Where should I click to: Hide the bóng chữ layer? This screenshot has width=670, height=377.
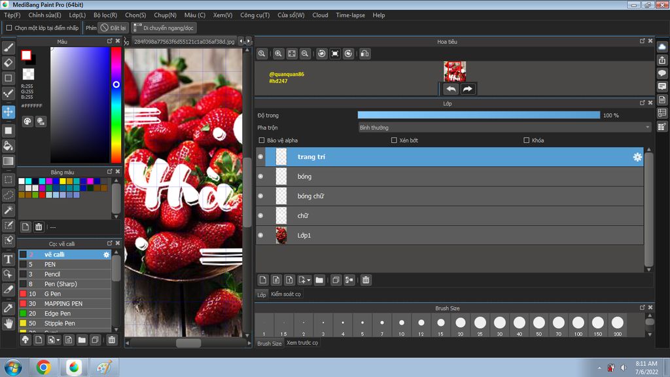[260, 196]
